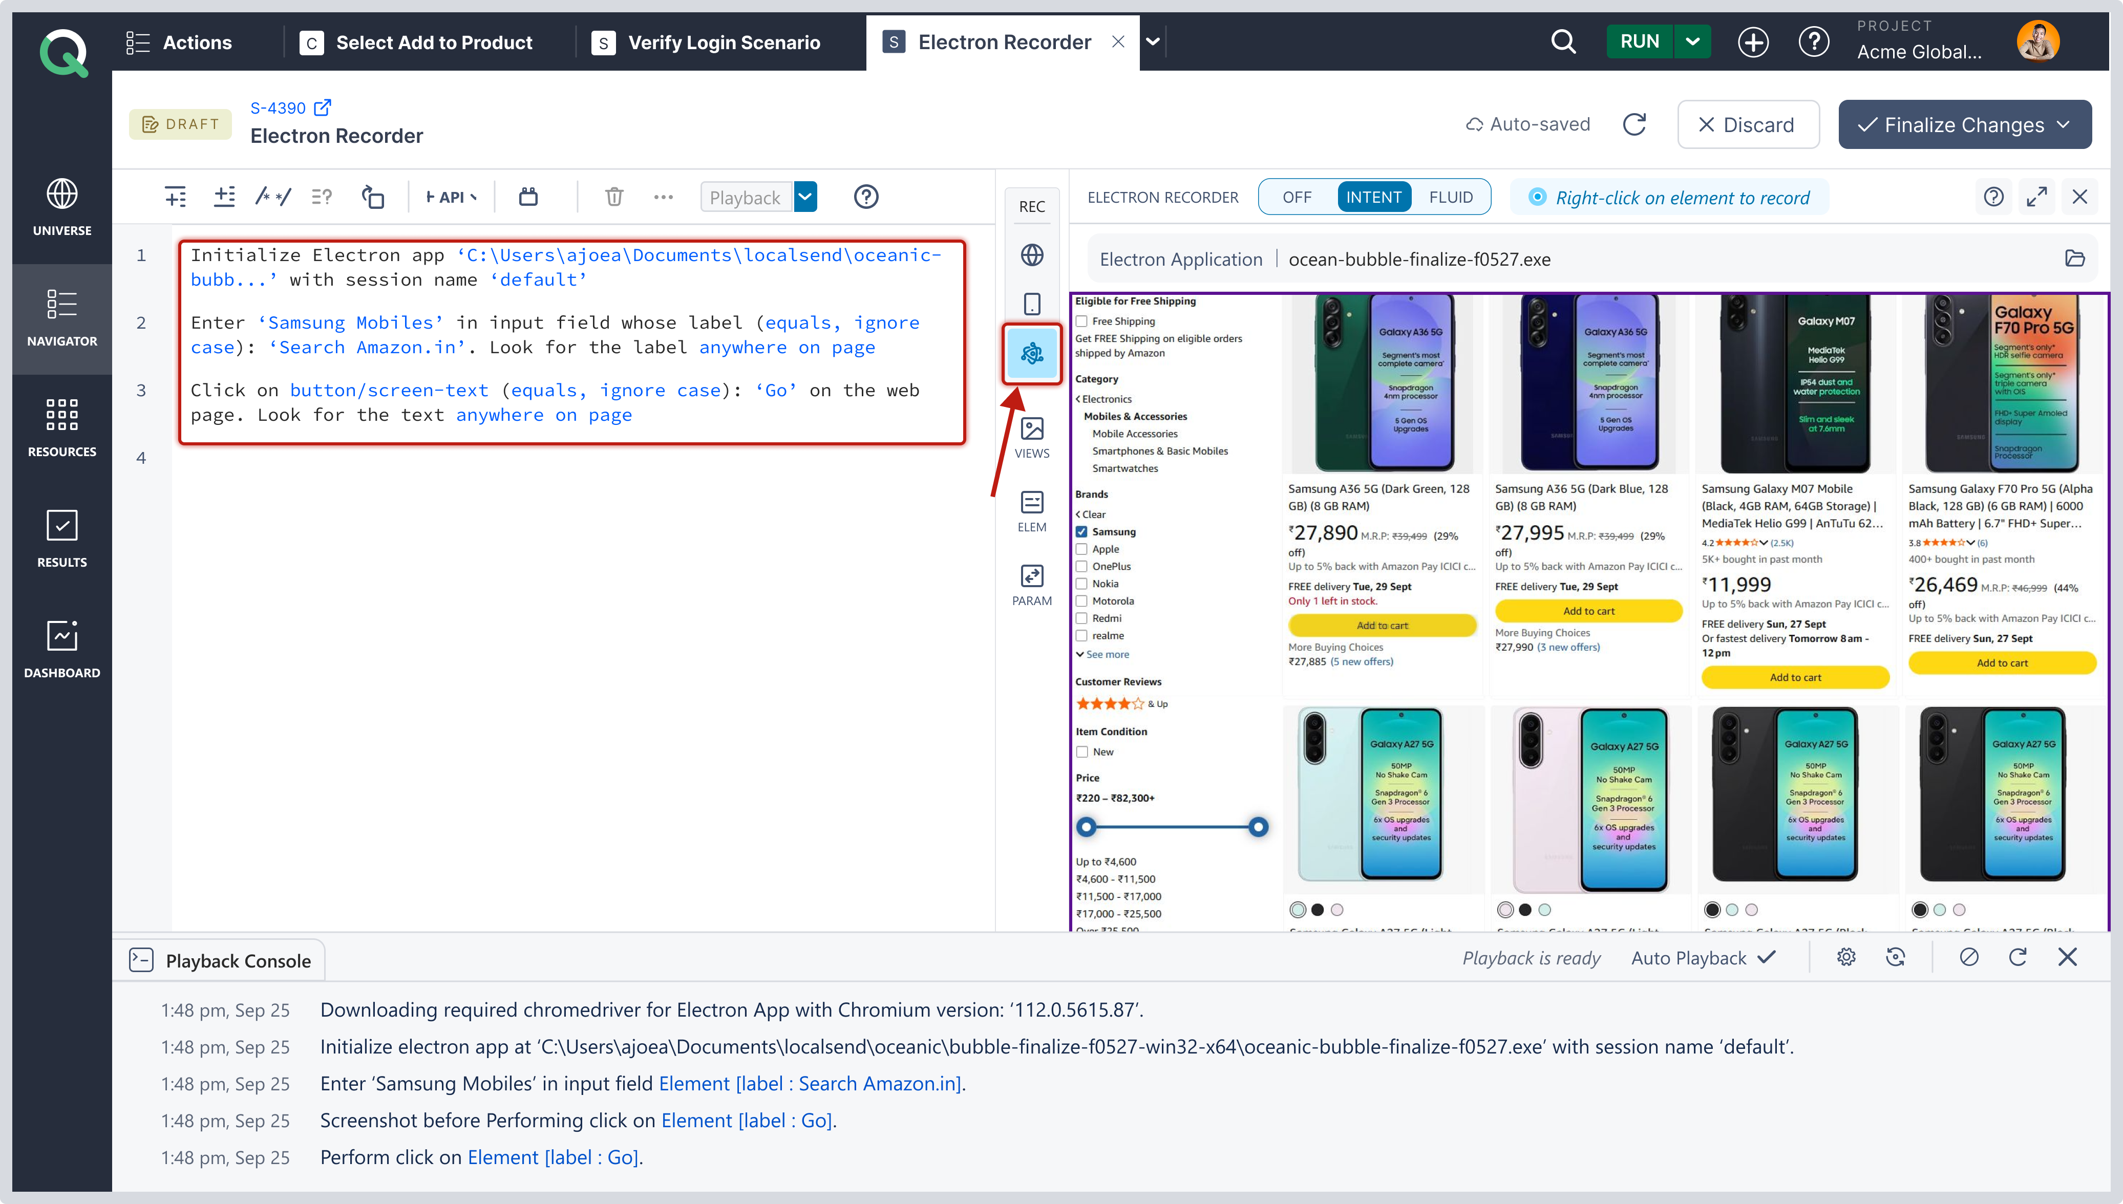Viewport: 2123px width, 1204px height.
Task: Switch recorder mode to FLUID
Action: (1451, 197)
